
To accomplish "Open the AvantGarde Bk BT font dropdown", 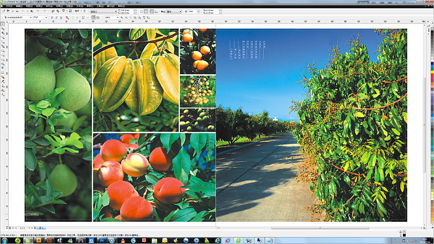I will point(31,17).
